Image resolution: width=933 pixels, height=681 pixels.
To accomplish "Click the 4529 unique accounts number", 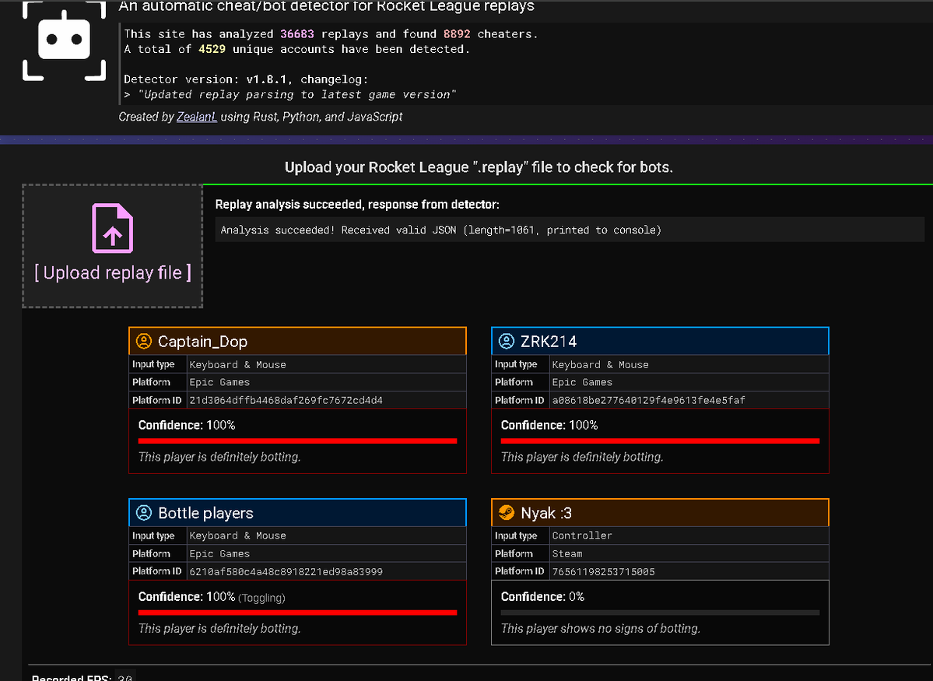I will point(212,49).
